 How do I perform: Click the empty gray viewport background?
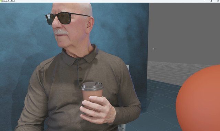point(184,32)
